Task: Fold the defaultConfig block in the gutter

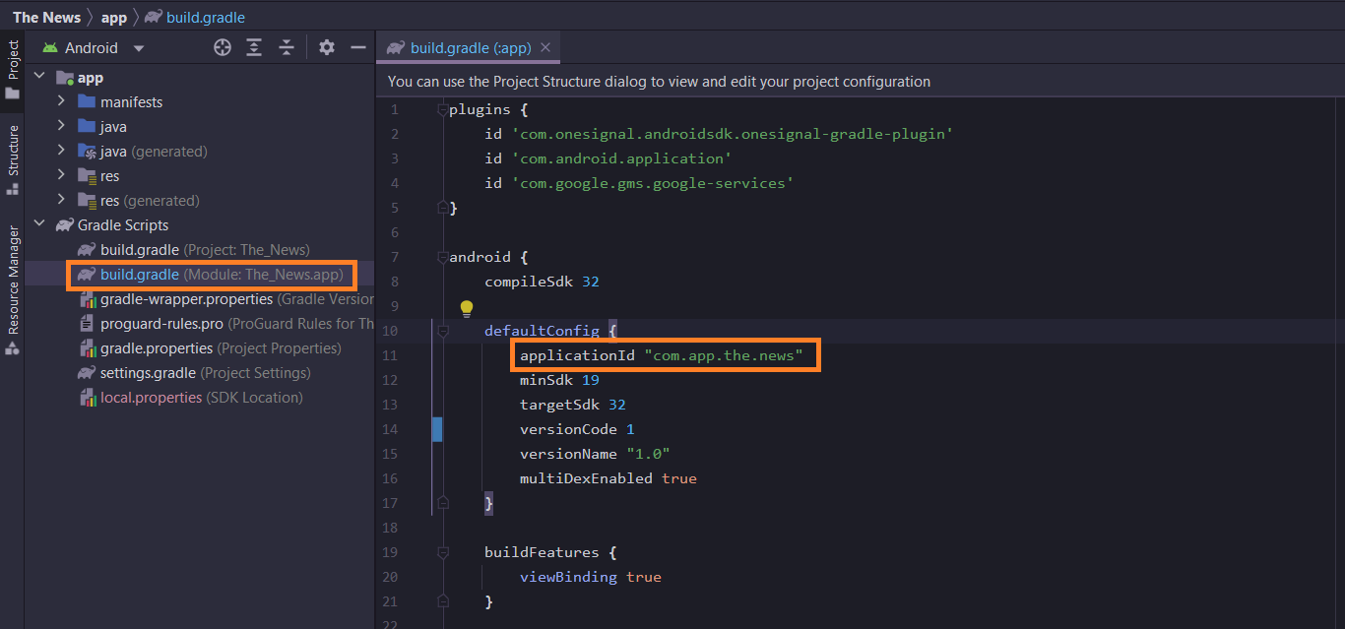Action: pyautogui.click(x=443, y=332)
